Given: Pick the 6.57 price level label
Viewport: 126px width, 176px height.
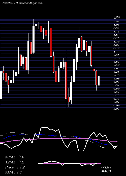Looking at the screenshot, I should 116,92.
